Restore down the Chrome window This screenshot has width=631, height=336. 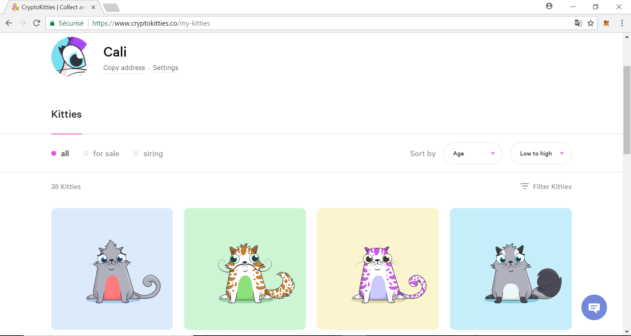pos(596,7)
